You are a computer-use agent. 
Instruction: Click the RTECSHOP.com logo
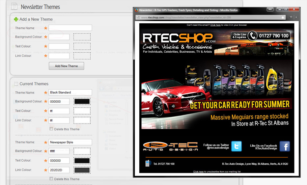(179, 38)
